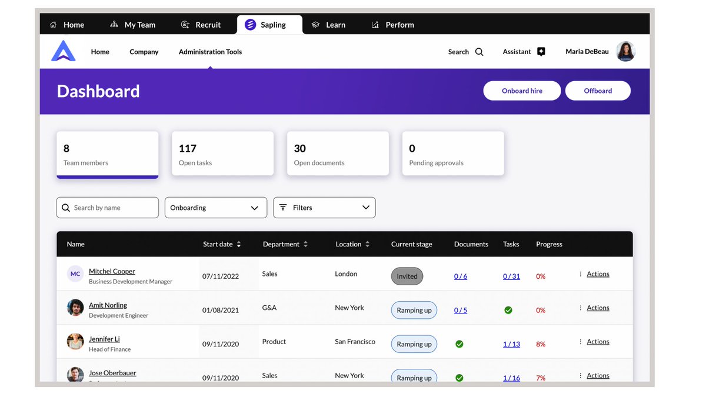Select the Perform chart icon
The image size is (706, 397).
click(375, 24)
